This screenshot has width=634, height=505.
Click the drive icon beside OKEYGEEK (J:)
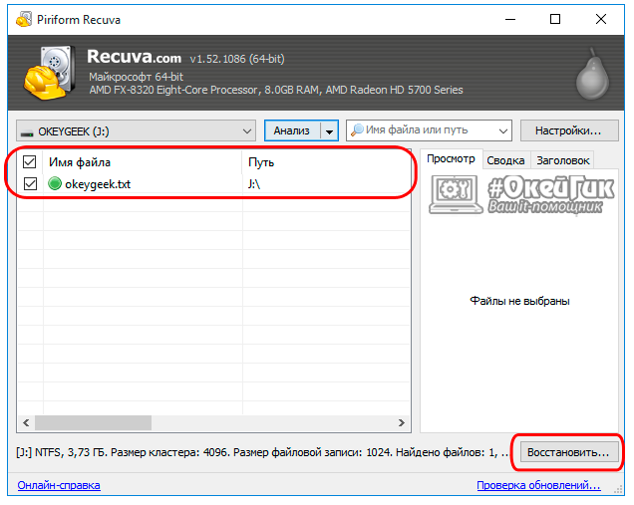pos(27,132)
